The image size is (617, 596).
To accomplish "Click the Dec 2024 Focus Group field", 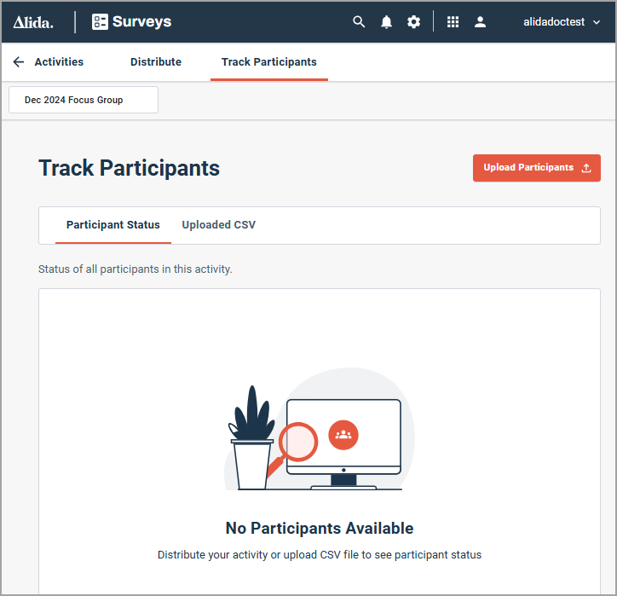I will coord(84,100).
